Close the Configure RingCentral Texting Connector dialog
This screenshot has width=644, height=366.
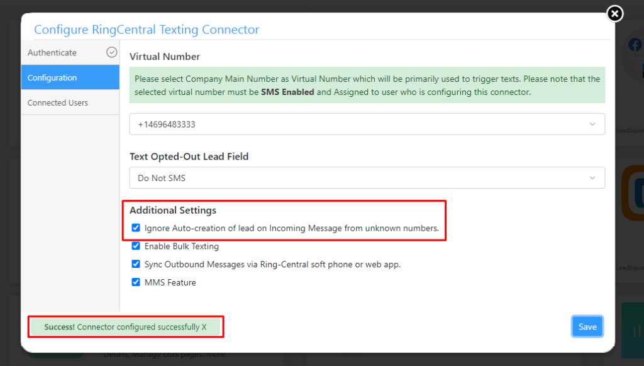pos(614,13)
